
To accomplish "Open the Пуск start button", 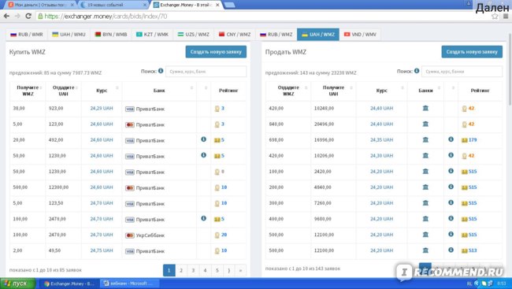I will [17, 283].
